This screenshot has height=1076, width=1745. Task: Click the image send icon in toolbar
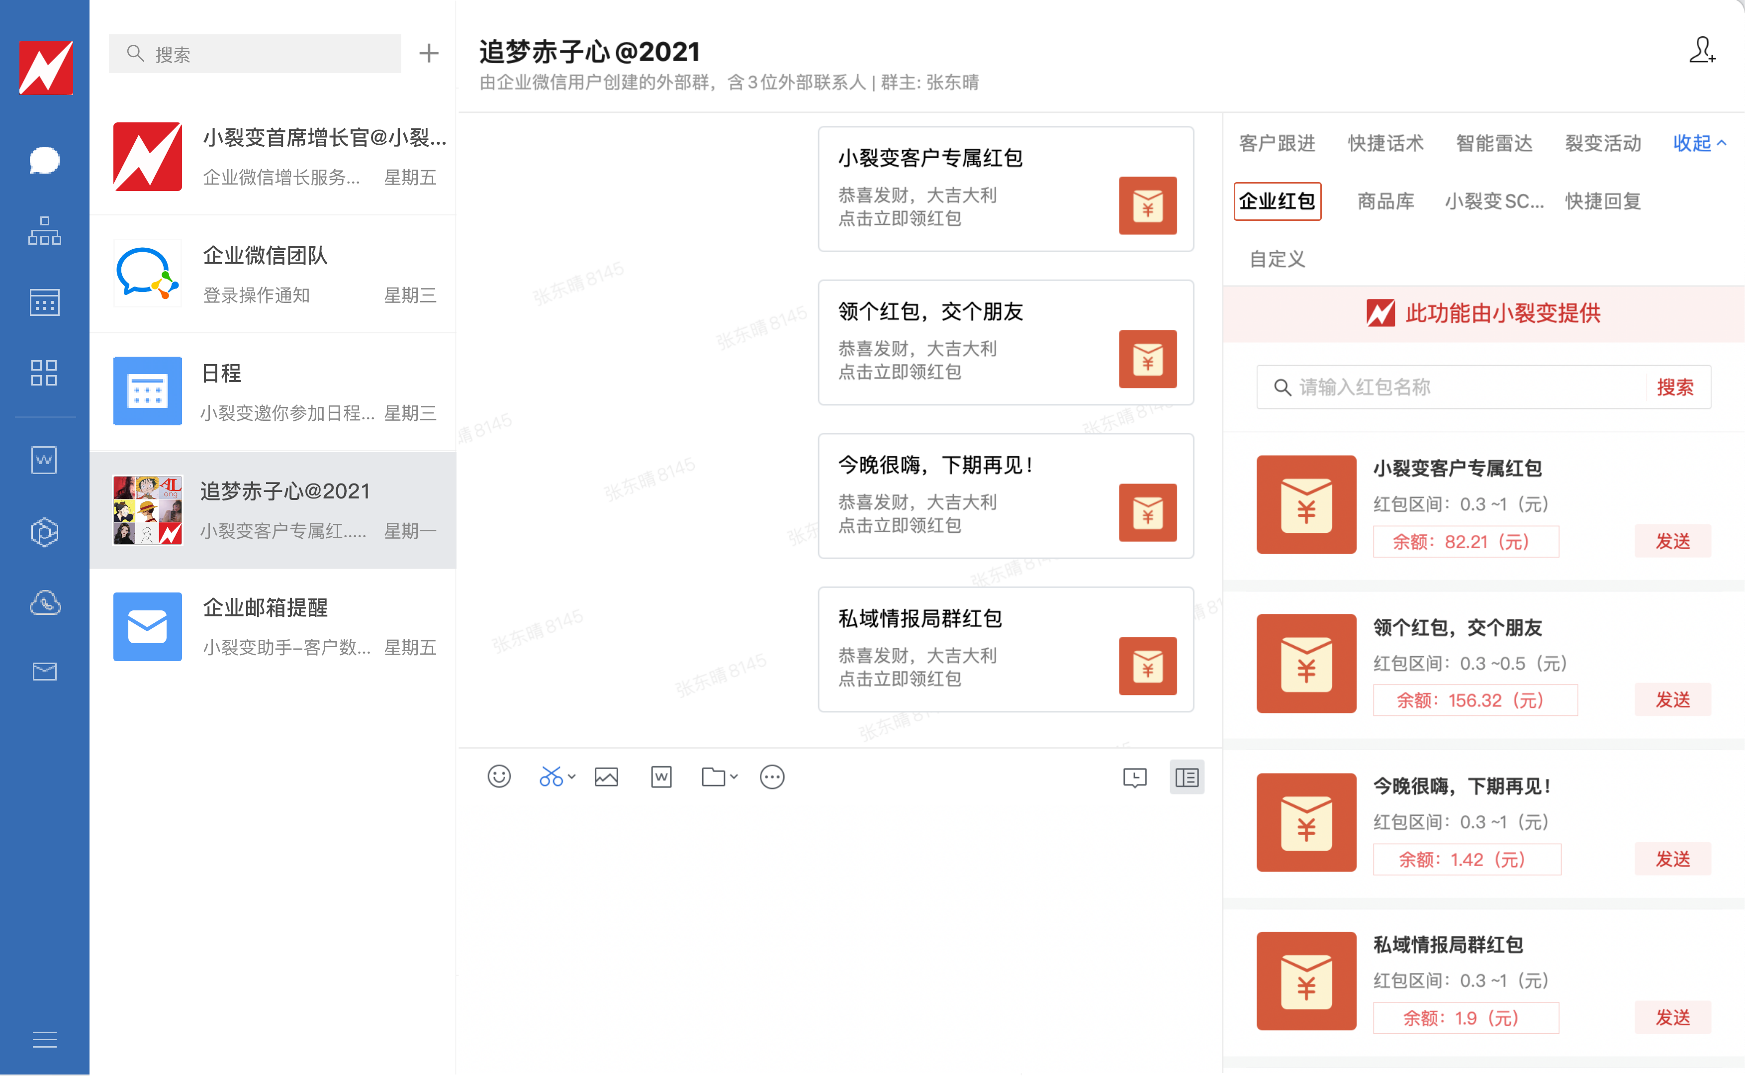pos(606,777)
